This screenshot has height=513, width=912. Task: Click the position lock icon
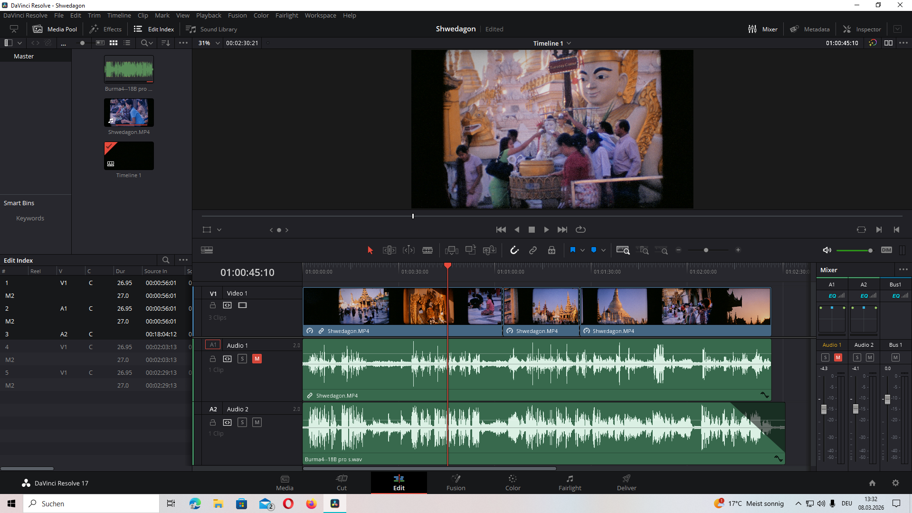[551, 250]
